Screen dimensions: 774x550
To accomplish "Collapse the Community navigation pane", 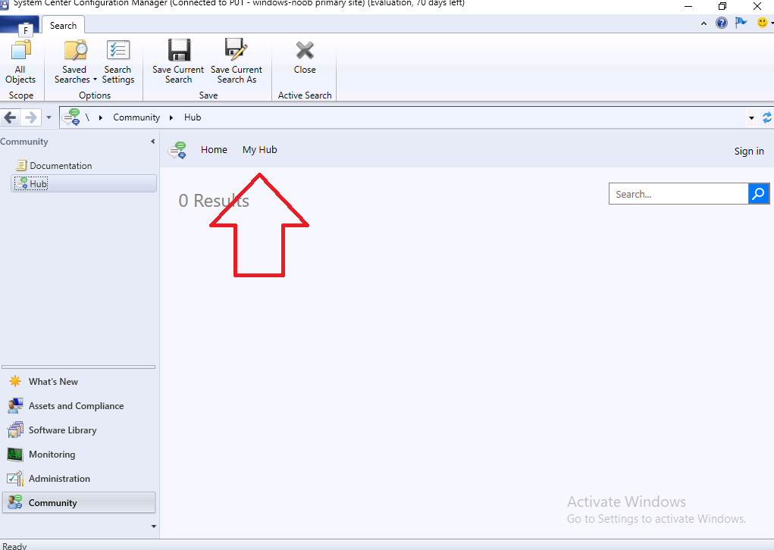I will click(153, 142).
